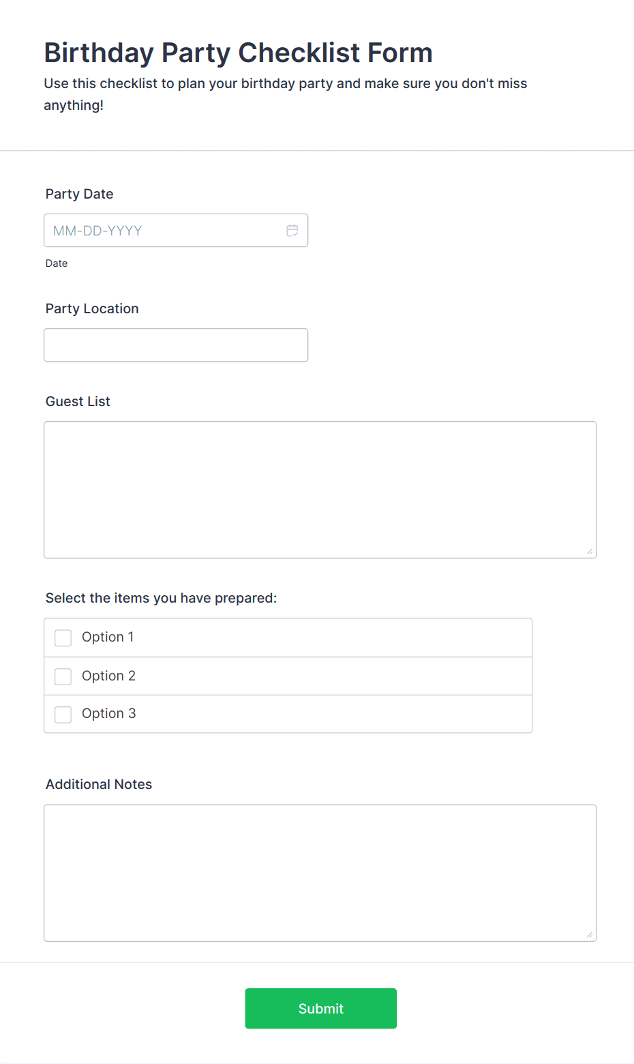Focus the Party Location text box
Image resolution: width=634 pixels, height=1064 pixels.
[x=176, y=345]
